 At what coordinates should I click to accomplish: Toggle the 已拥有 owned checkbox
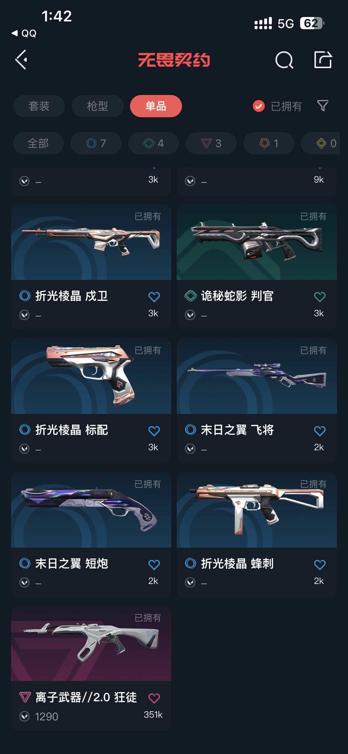pos(259,106)
